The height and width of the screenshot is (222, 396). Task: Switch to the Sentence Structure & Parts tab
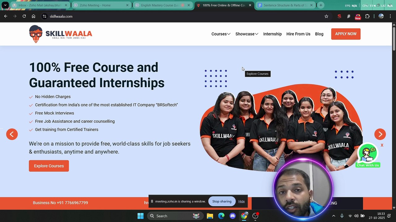(x=285, y=5)
